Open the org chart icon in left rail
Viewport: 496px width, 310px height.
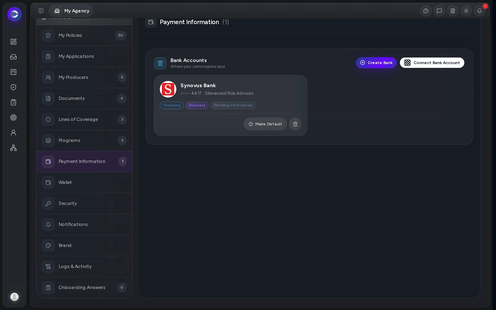(x=13, y=148)
